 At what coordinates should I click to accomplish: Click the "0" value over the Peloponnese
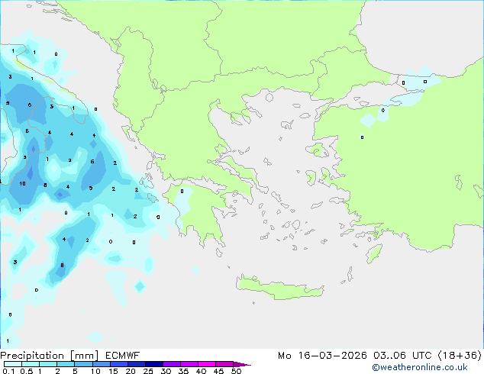[182, 192]
